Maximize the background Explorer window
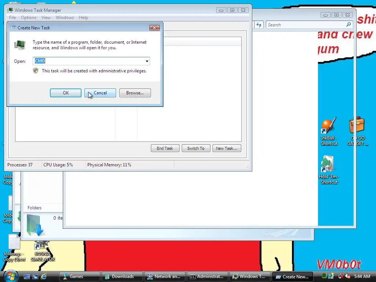Screen dimensions: 376x282 click(x=336, y=15)
